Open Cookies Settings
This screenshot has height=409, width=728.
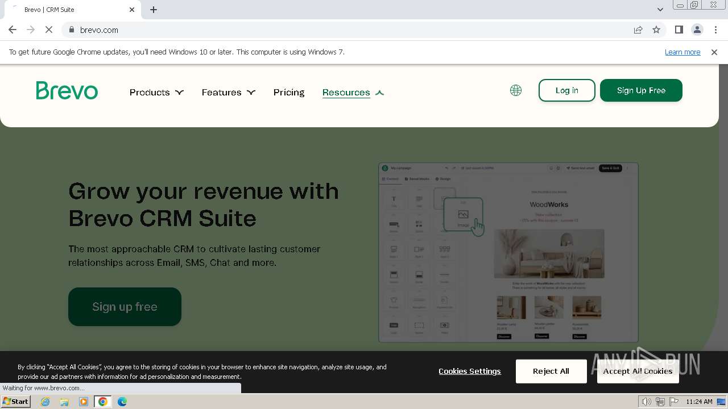[x=470, y=371]
